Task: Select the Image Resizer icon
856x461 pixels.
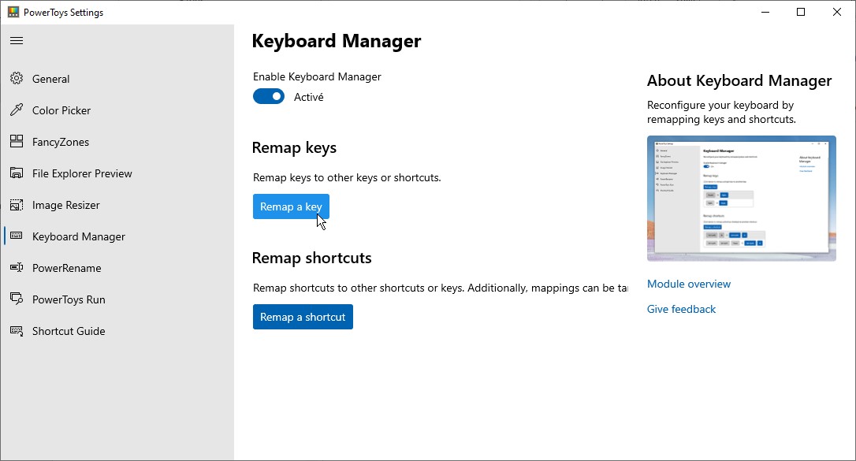Action: pos(17,205)
